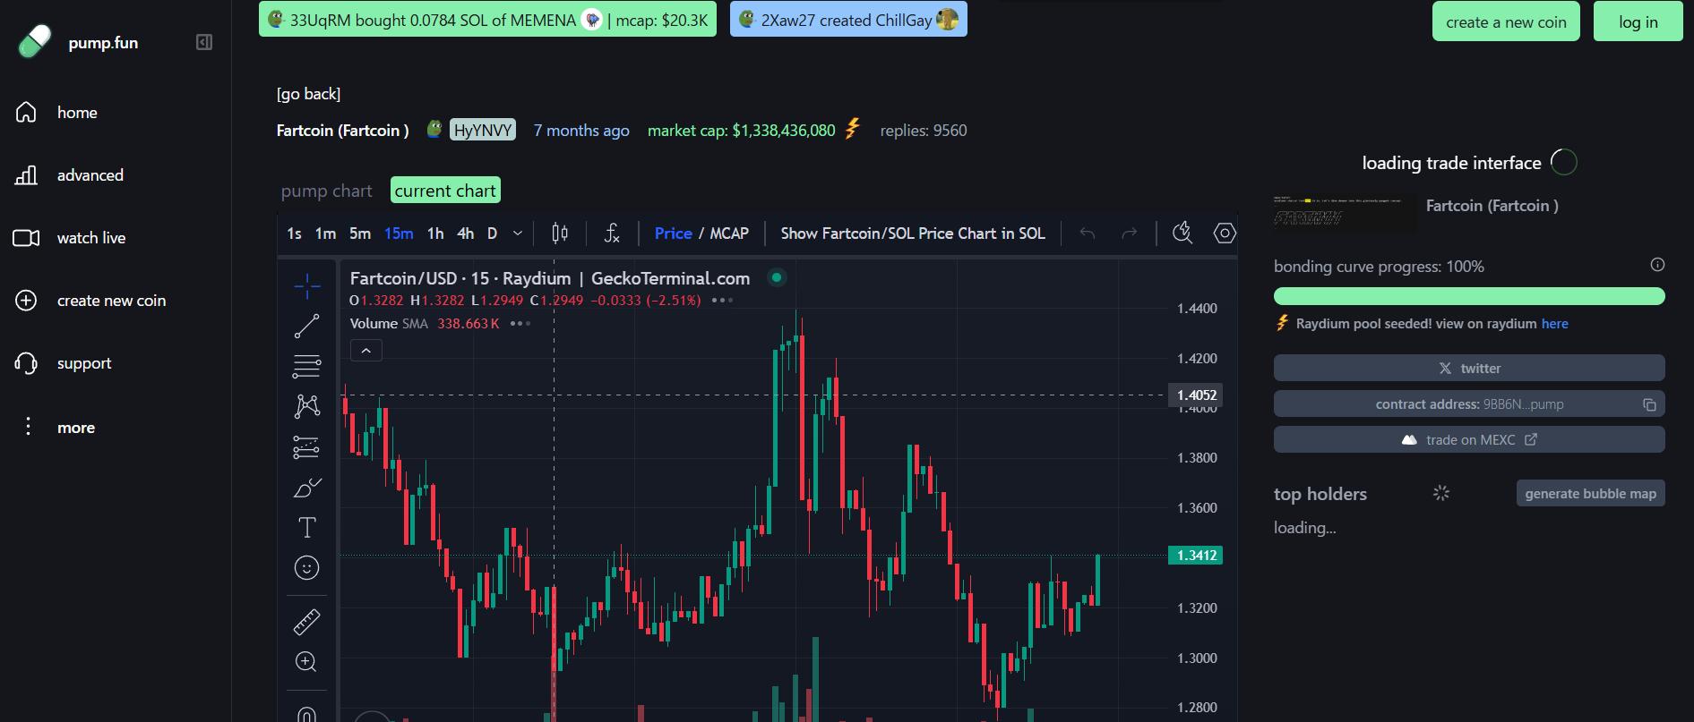Set timeframe to 1s
Viewport: 1694px width, 722px height.
(x=295, y=234)
